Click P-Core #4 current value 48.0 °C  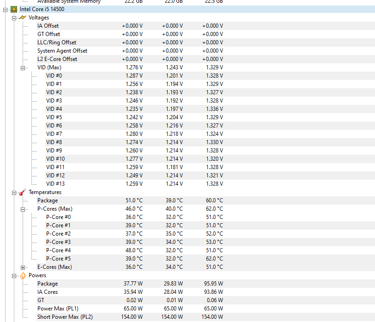(x=134, y=250)
